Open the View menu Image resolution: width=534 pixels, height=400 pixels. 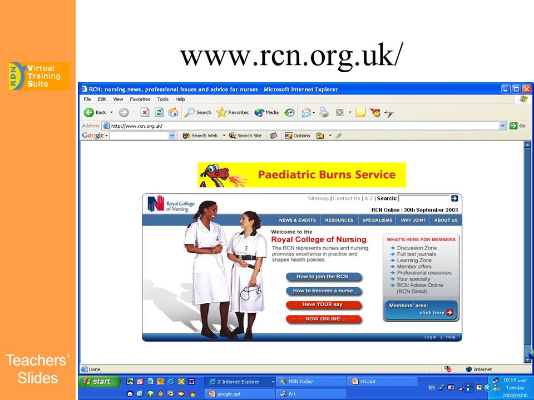(118, 99)
